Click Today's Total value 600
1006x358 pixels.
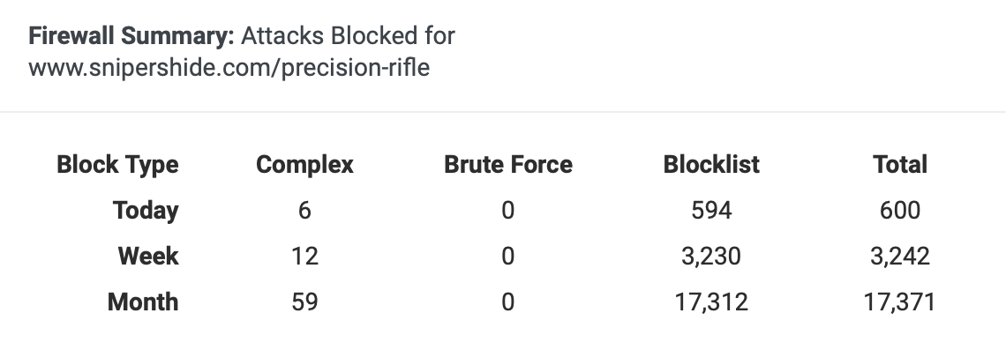click(900, 211)
